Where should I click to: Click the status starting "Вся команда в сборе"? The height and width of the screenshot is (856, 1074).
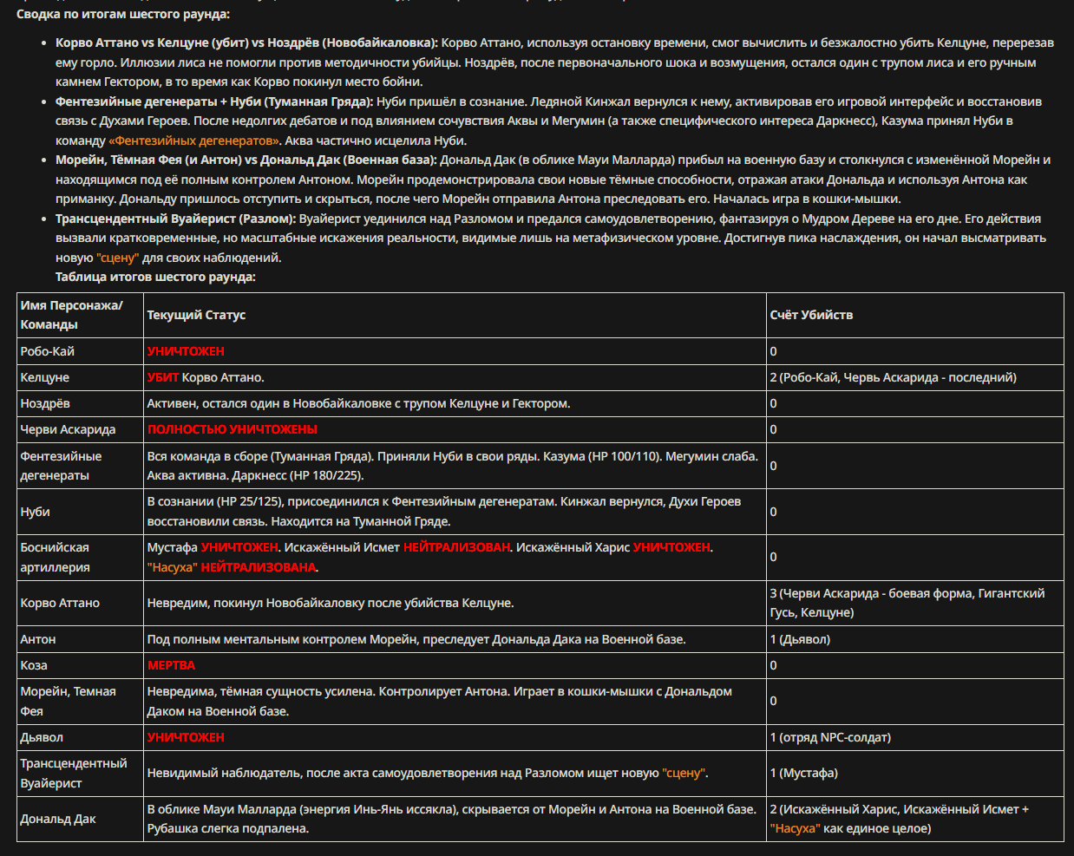(453, 466)
